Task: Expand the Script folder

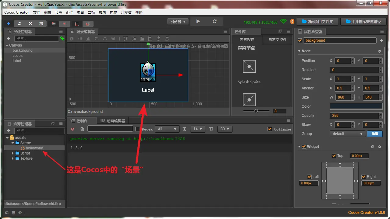Action: tap(12, 153)
